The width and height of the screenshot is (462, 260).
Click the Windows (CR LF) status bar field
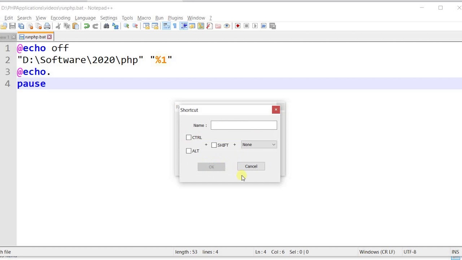pyautogui.click(x=377, y=252)
